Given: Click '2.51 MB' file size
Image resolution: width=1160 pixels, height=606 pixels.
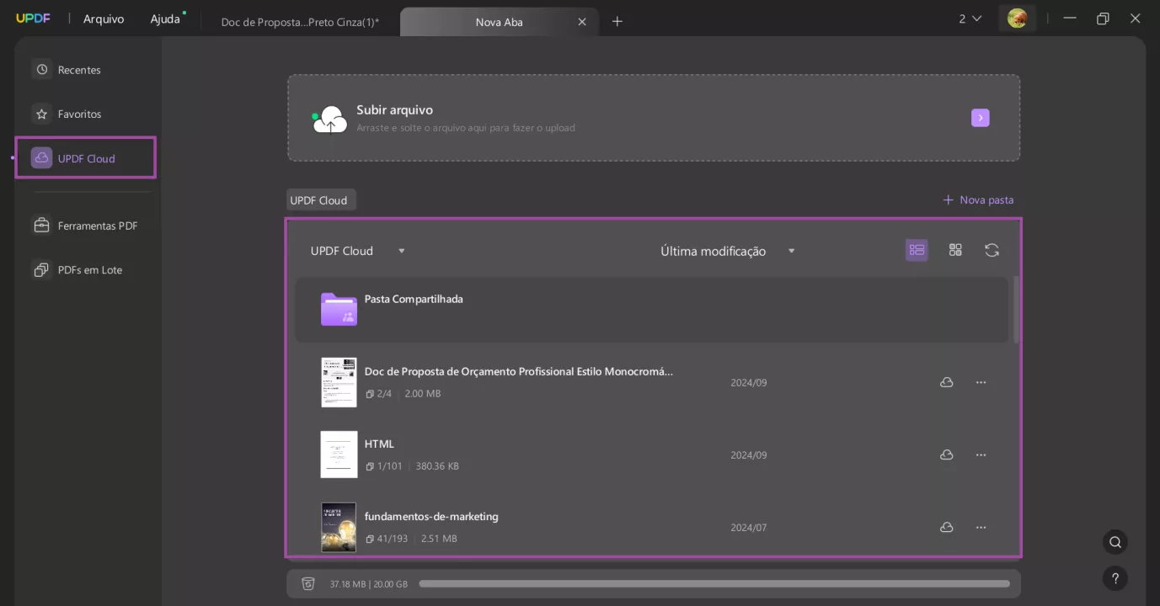Looking at the screenshot, I should tap(437, 538).
